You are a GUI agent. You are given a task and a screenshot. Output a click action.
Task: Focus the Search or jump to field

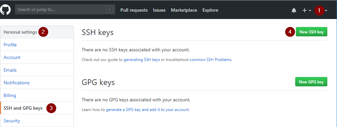pyautogui.click(x=65, y=10)
